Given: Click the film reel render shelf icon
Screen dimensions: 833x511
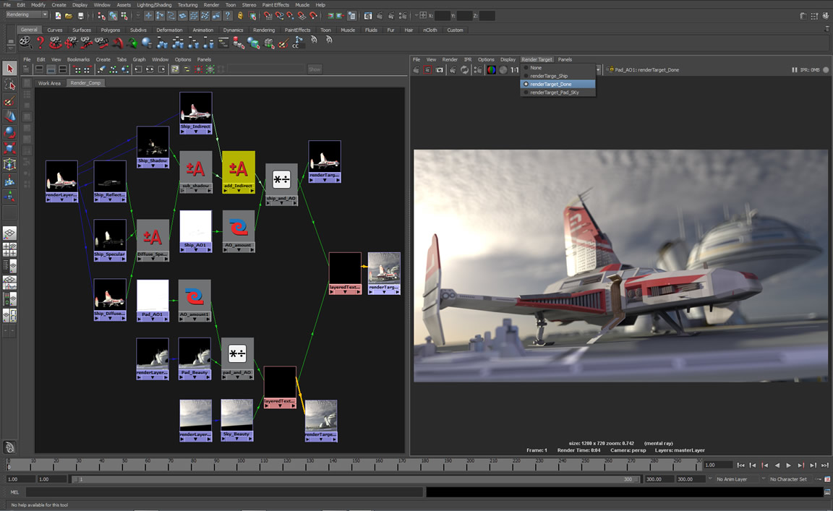Looking at the screenshot, I should point(25,43).
